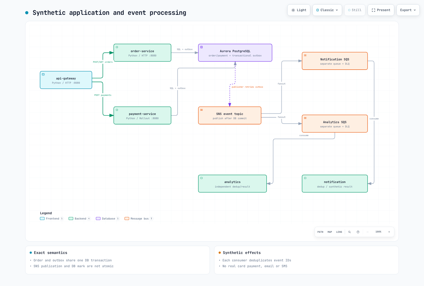Click the Database legend color swatch
This screenshot has width=424, height=286.
point(98,219)
